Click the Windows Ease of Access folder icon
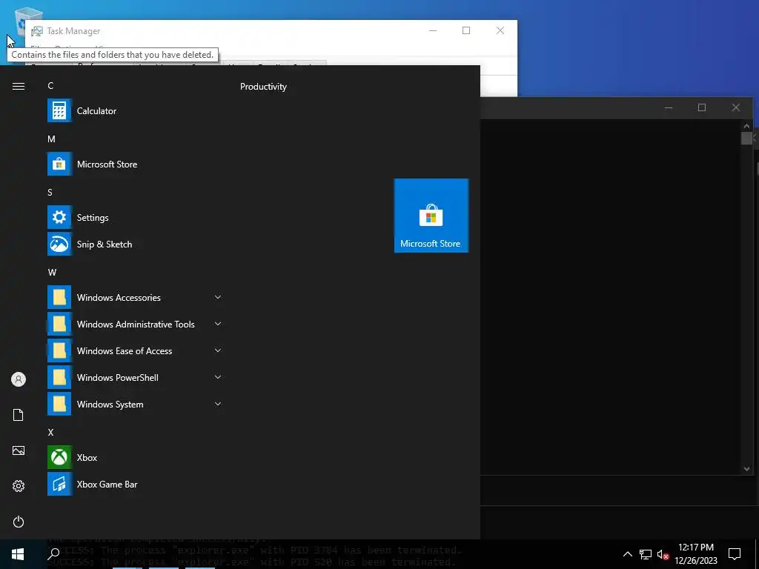This screenshot has height=569, width=759. tap(59, 350)
